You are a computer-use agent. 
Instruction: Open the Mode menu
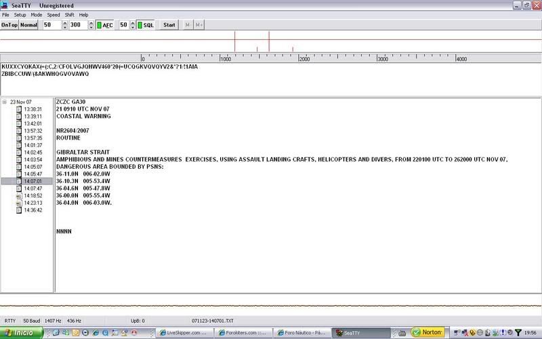(x=36, y=14)
